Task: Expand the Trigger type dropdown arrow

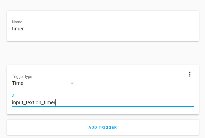Action: tap(72, 83)
